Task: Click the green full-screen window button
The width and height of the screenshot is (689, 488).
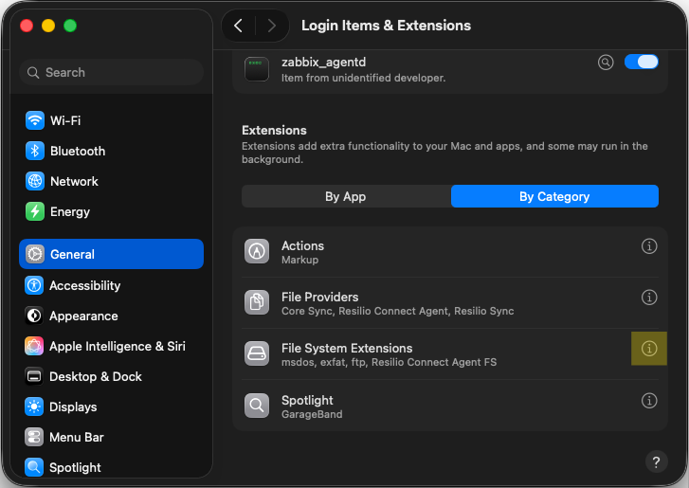Action: (x=70, y=26)
